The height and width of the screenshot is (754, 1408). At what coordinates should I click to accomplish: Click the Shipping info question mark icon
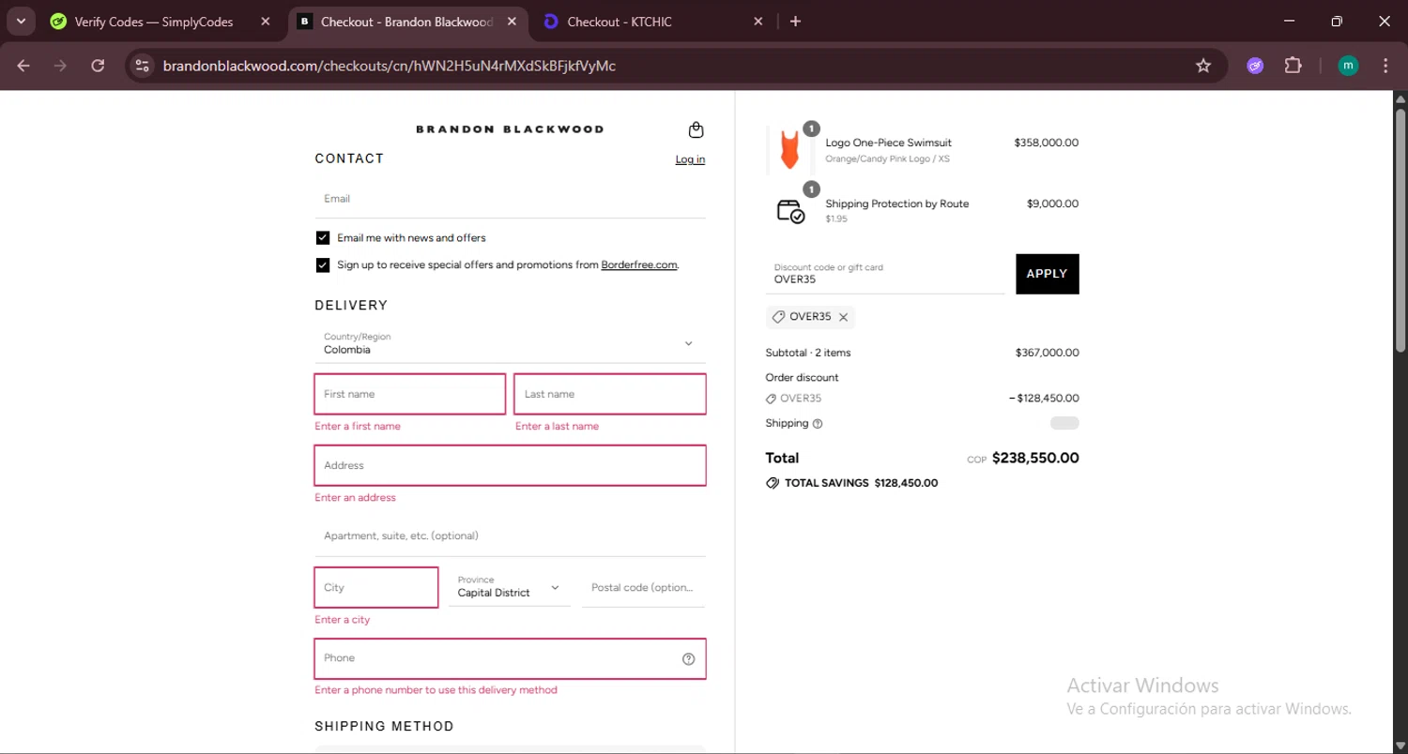coord(818,424)
